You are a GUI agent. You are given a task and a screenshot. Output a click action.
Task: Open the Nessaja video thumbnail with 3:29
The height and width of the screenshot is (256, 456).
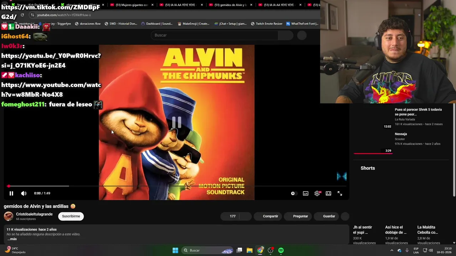click(373, 143)
